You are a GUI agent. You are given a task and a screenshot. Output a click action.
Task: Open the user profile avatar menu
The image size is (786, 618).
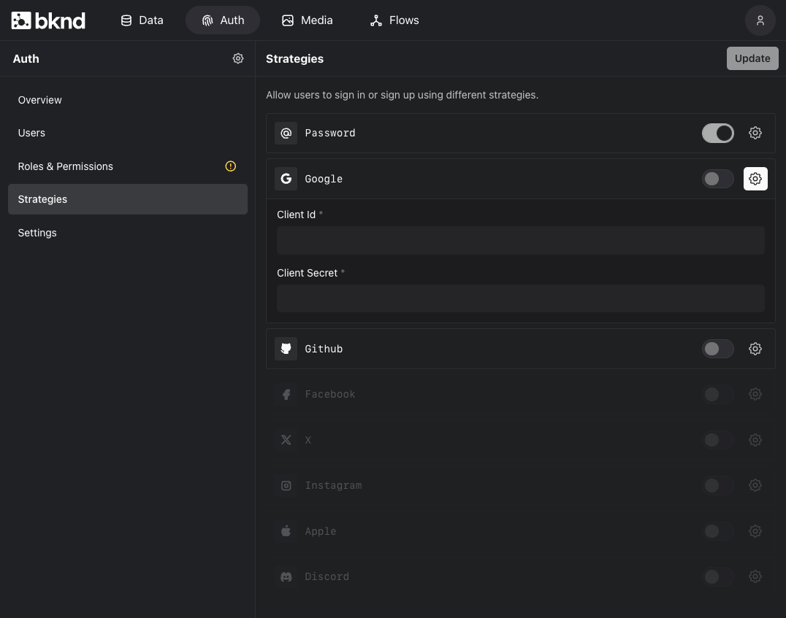click(x=760, y=20)
